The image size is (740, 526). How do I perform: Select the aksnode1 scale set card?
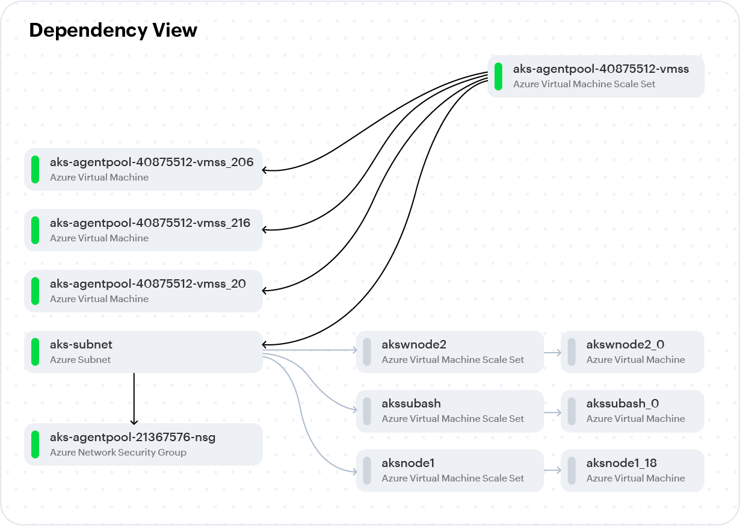click(449, 471)
